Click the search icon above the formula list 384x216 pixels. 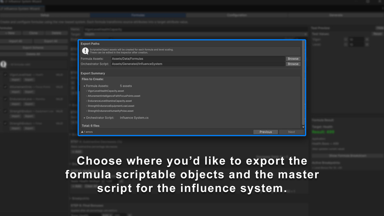(x=4, y=64)
